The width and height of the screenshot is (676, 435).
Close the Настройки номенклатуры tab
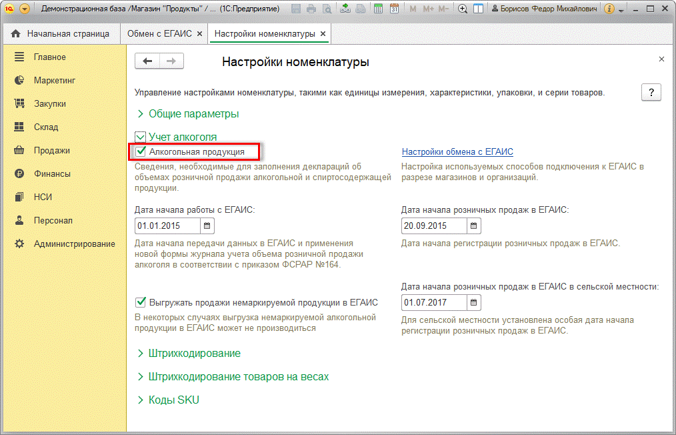(x=323, y=33)
